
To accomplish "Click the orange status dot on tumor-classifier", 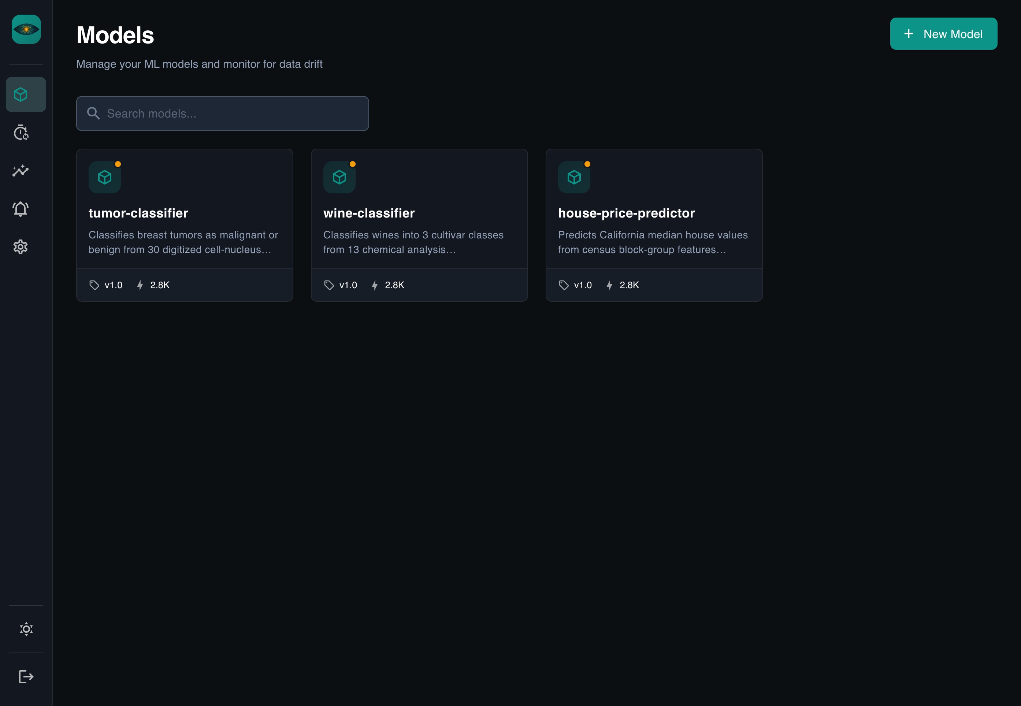I will (118, 164).
